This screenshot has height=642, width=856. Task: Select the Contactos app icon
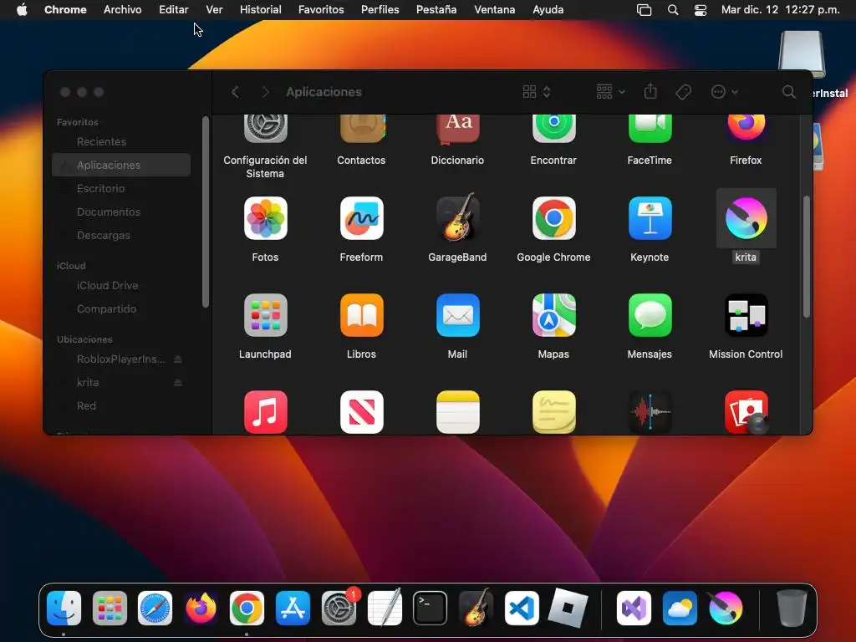coord(361,128)
